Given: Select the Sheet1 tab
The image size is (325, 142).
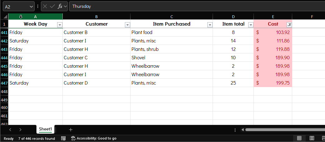Looking at the screenshot, I should pyautogui.click(x=45, y=129).
